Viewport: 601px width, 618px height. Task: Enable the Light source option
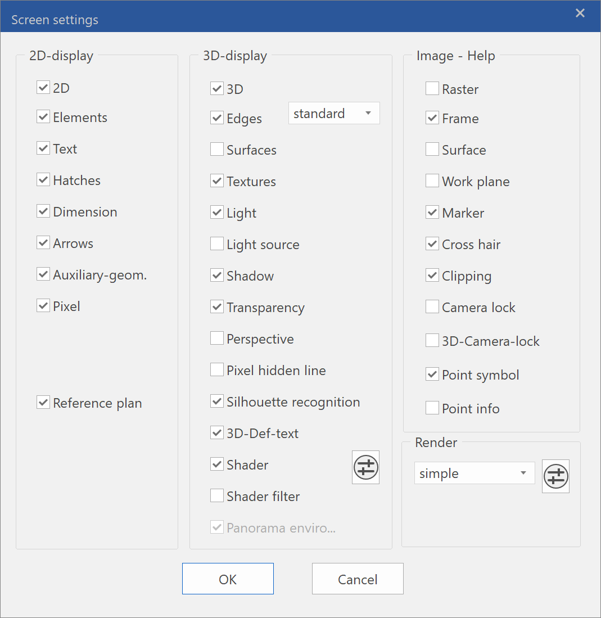[217, 243]
